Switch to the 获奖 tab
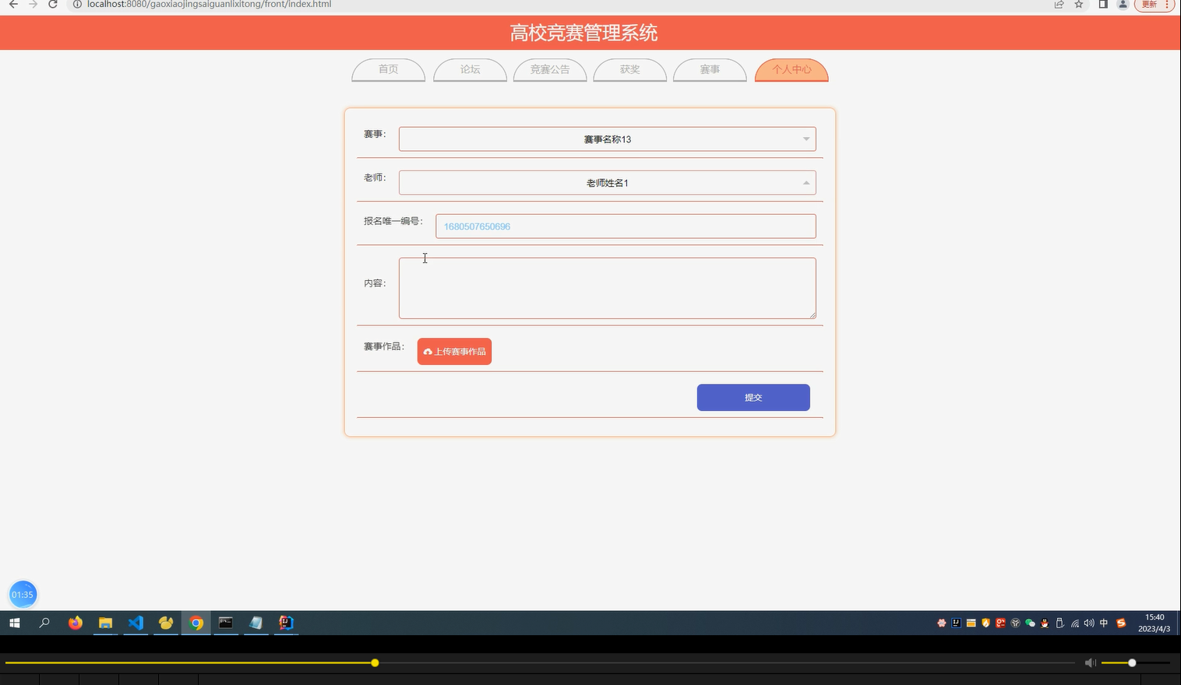1181x685 pixels. [629, 69]
